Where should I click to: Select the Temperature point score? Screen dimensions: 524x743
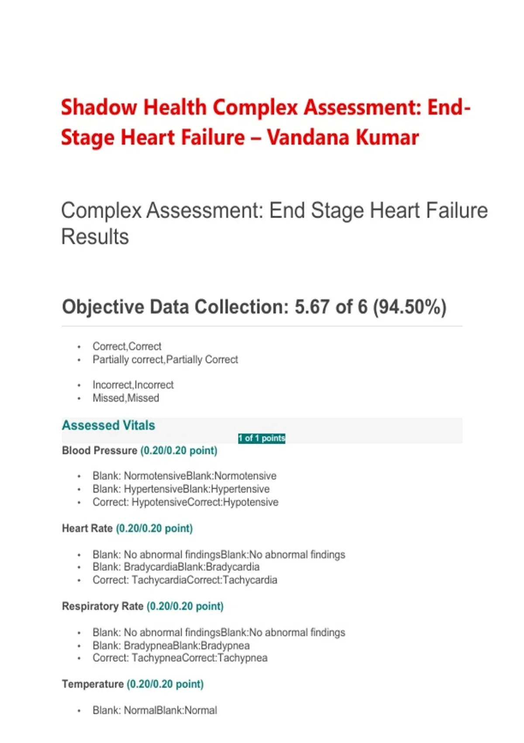pyautogui.click(x=165, y=684)
